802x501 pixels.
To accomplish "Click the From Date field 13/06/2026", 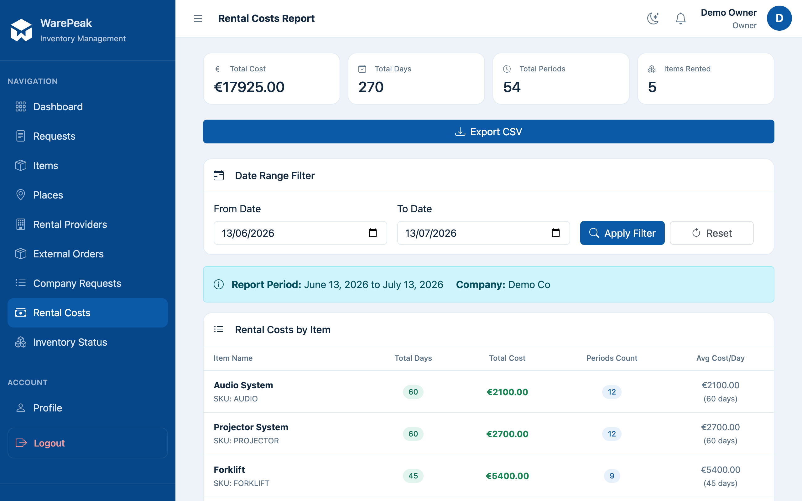I will coord(300,233).
